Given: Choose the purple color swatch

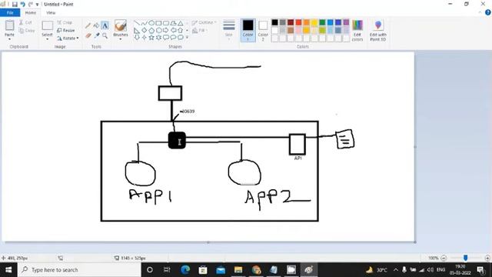Looking at the screenshot, I should [x=346, y=22].
